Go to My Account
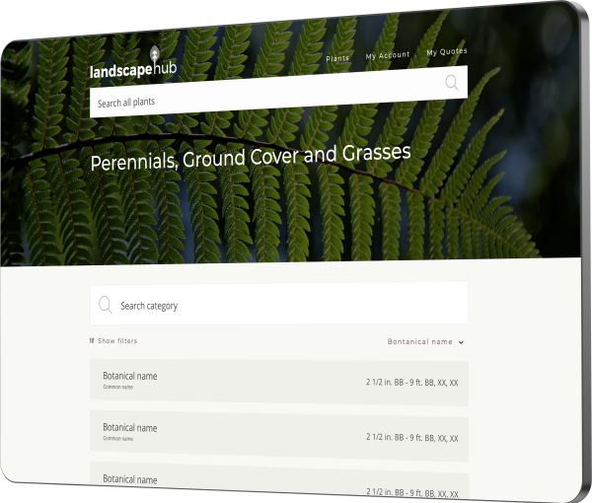592x503 pixels. (x=387, y=55)
